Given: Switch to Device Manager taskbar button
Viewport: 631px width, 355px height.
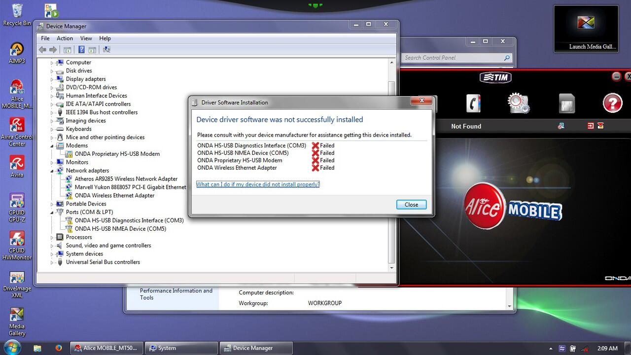Looking at the screenshot, I should [256, 348].
